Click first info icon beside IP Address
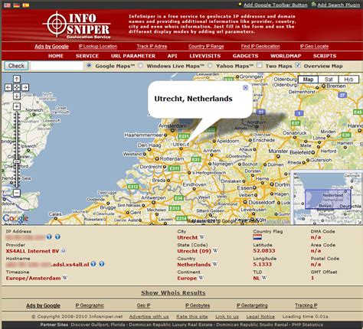Viewport: 363px width, 329px height. tap(49, 237)
